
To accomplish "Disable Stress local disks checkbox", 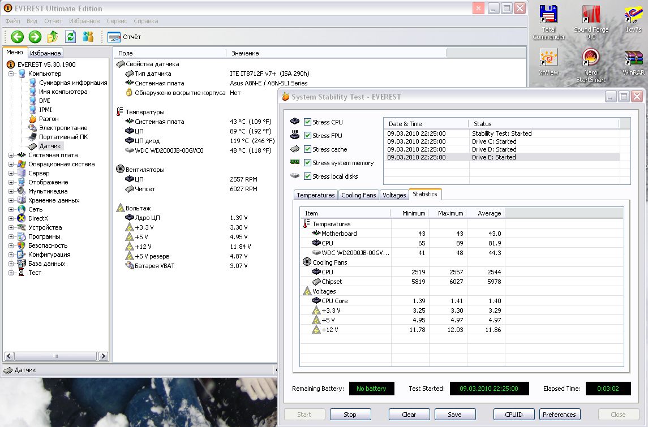I will [x=307, y=176].
